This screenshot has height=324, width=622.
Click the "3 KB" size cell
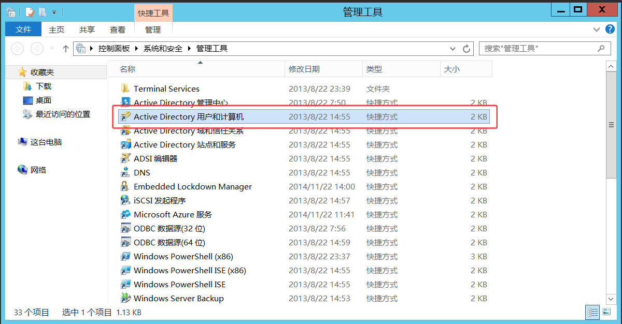[479, 256]
